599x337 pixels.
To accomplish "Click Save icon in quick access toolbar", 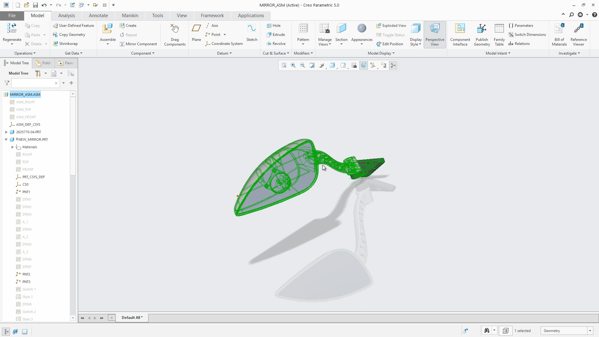I will tap(35, 5).
